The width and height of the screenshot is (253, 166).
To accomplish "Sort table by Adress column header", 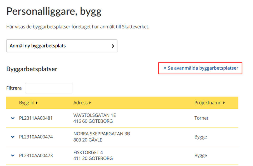I will 82,103.
